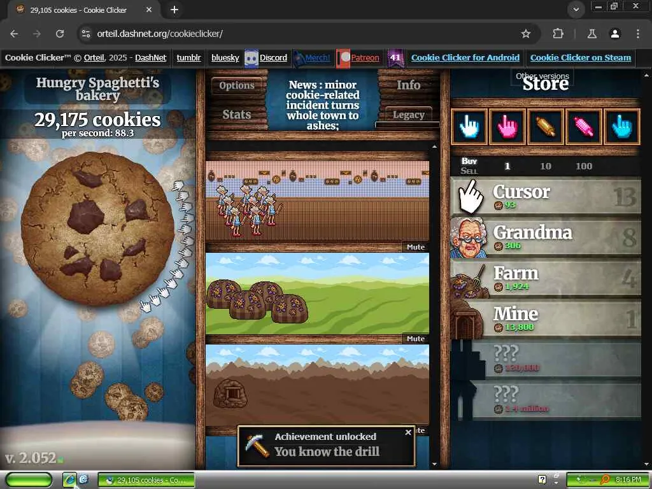Open Cookie Clicker on Steam link
The width and height of the screenshot is (652, 489).
click(581, 58)
